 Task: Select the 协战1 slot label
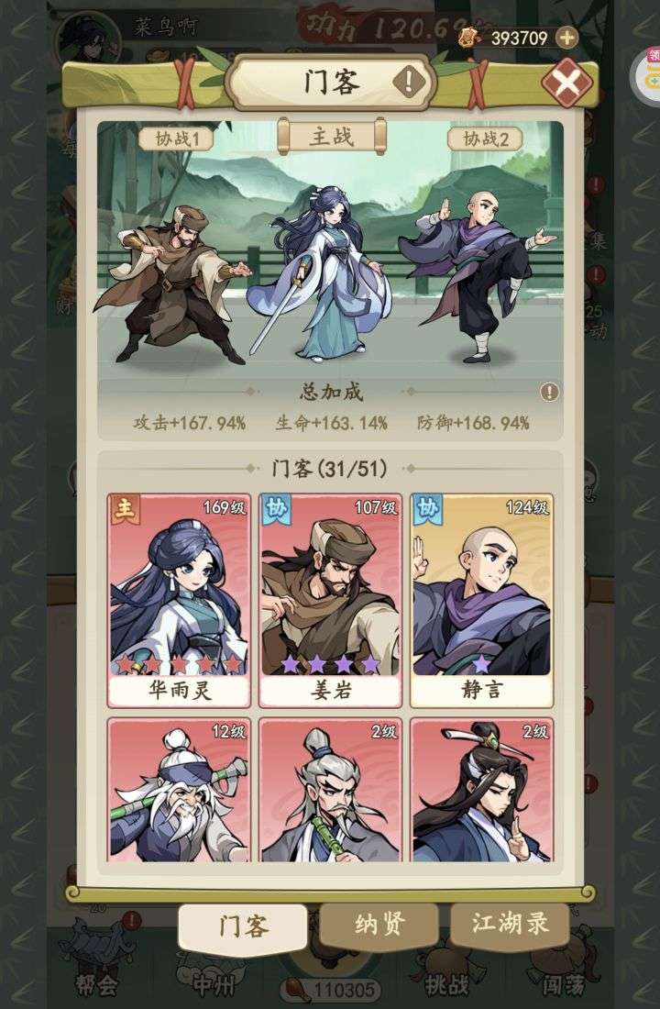pos(176,139)
